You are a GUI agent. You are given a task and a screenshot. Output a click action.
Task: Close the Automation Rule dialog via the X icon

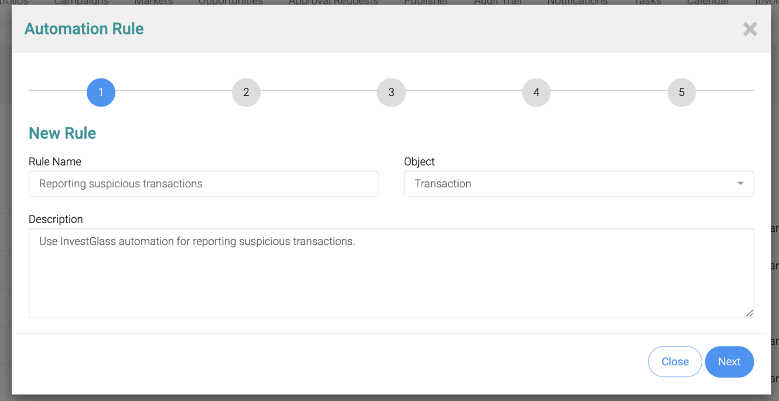pyautogui.click(x=750, y=29)
